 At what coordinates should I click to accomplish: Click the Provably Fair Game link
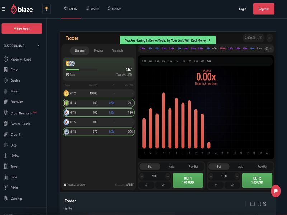[x=74, y=185]
